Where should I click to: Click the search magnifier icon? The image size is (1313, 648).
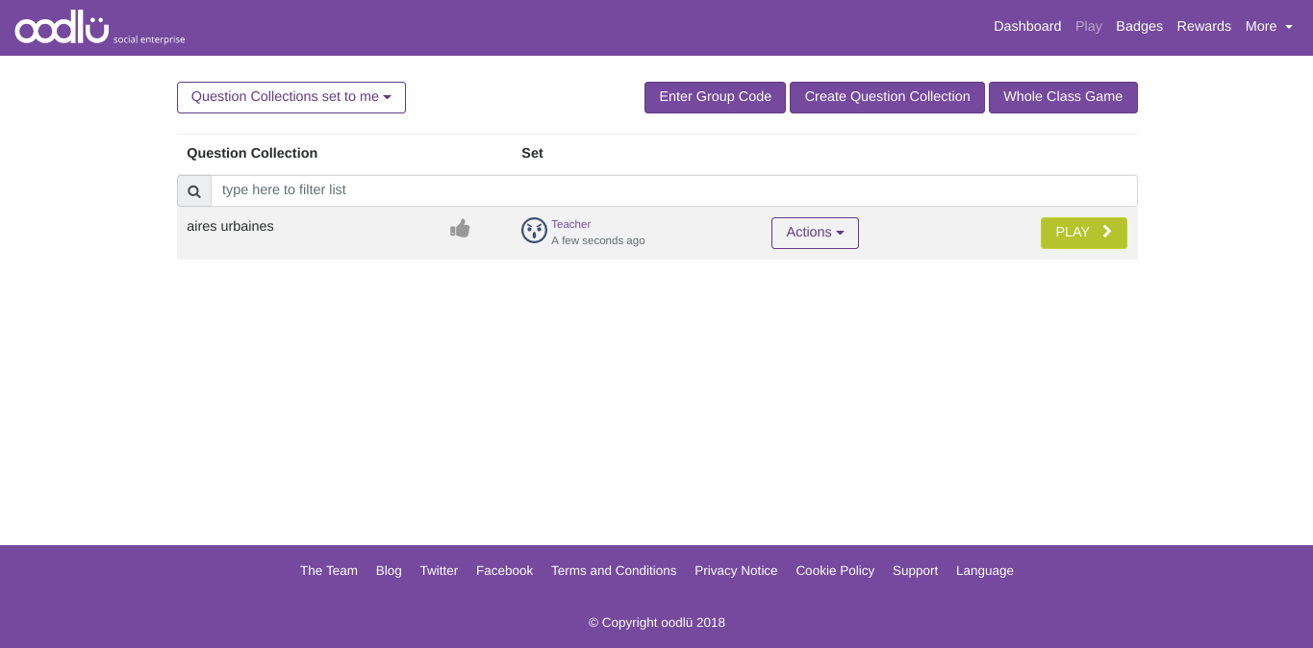[194, 190]
